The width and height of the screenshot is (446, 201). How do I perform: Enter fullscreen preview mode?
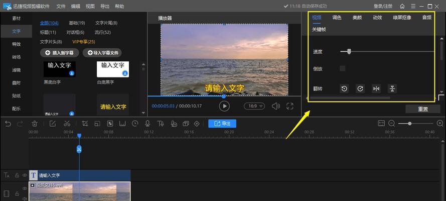pyautogui.click(x=290, y=106)
